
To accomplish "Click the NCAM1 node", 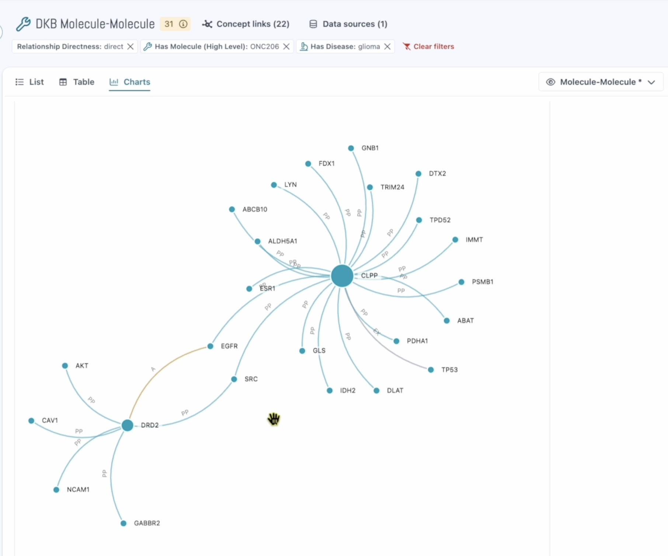I will [x=56, y=490].
